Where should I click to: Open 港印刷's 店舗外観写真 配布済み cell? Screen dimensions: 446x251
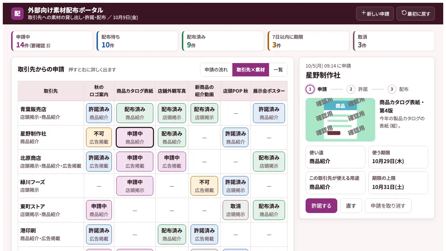coord(172,234)
